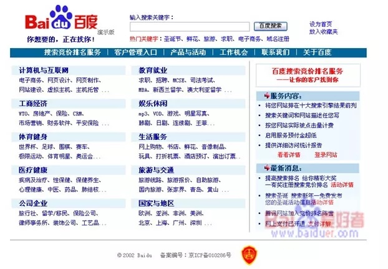
Task: Click 活动详情 next to 有奖注册搜索竞价排名
Action: tap(342, 185)
